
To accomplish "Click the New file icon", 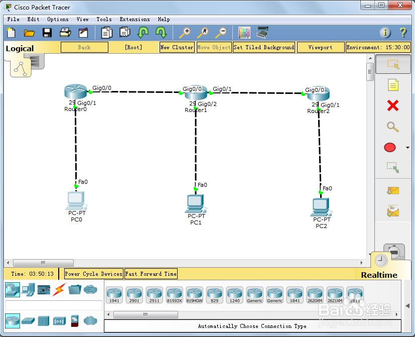I will tap(11, 33).
